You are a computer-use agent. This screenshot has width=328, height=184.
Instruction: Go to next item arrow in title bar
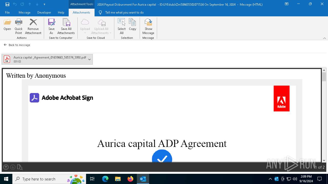[x=37, y=4]
